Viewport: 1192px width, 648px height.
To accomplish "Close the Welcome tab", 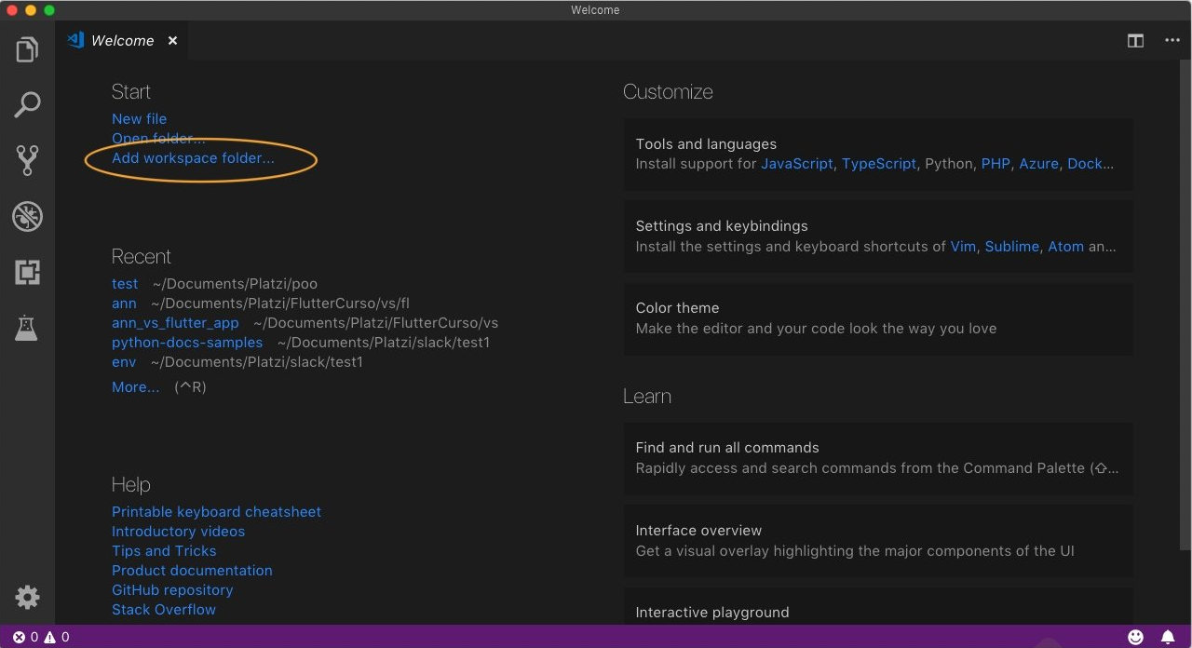I will coord(172,41).
